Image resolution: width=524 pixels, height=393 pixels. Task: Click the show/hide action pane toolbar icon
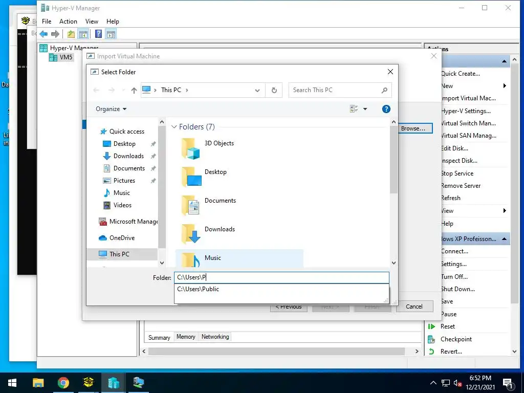[x=111, y=34]
